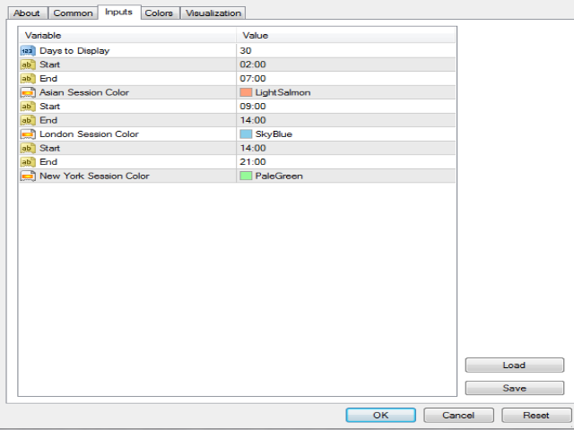Select the Days to Display label

coord(74,51)
